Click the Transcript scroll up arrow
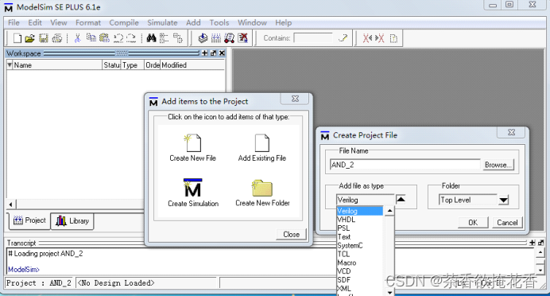The height and width of the screenshot is (296, 550). (x=540, y=252)
